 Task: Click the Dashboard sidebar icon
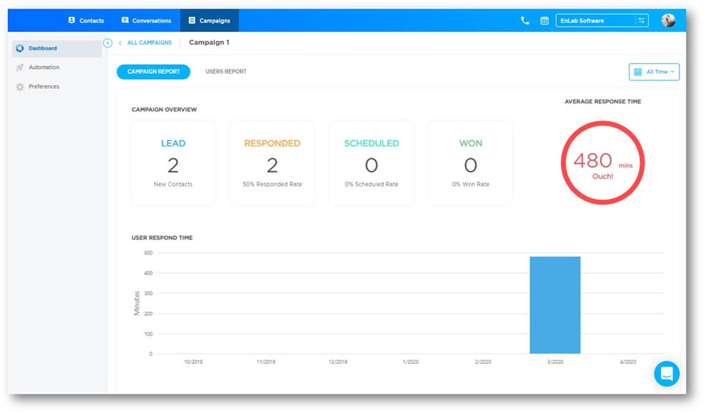pos(20,49)
